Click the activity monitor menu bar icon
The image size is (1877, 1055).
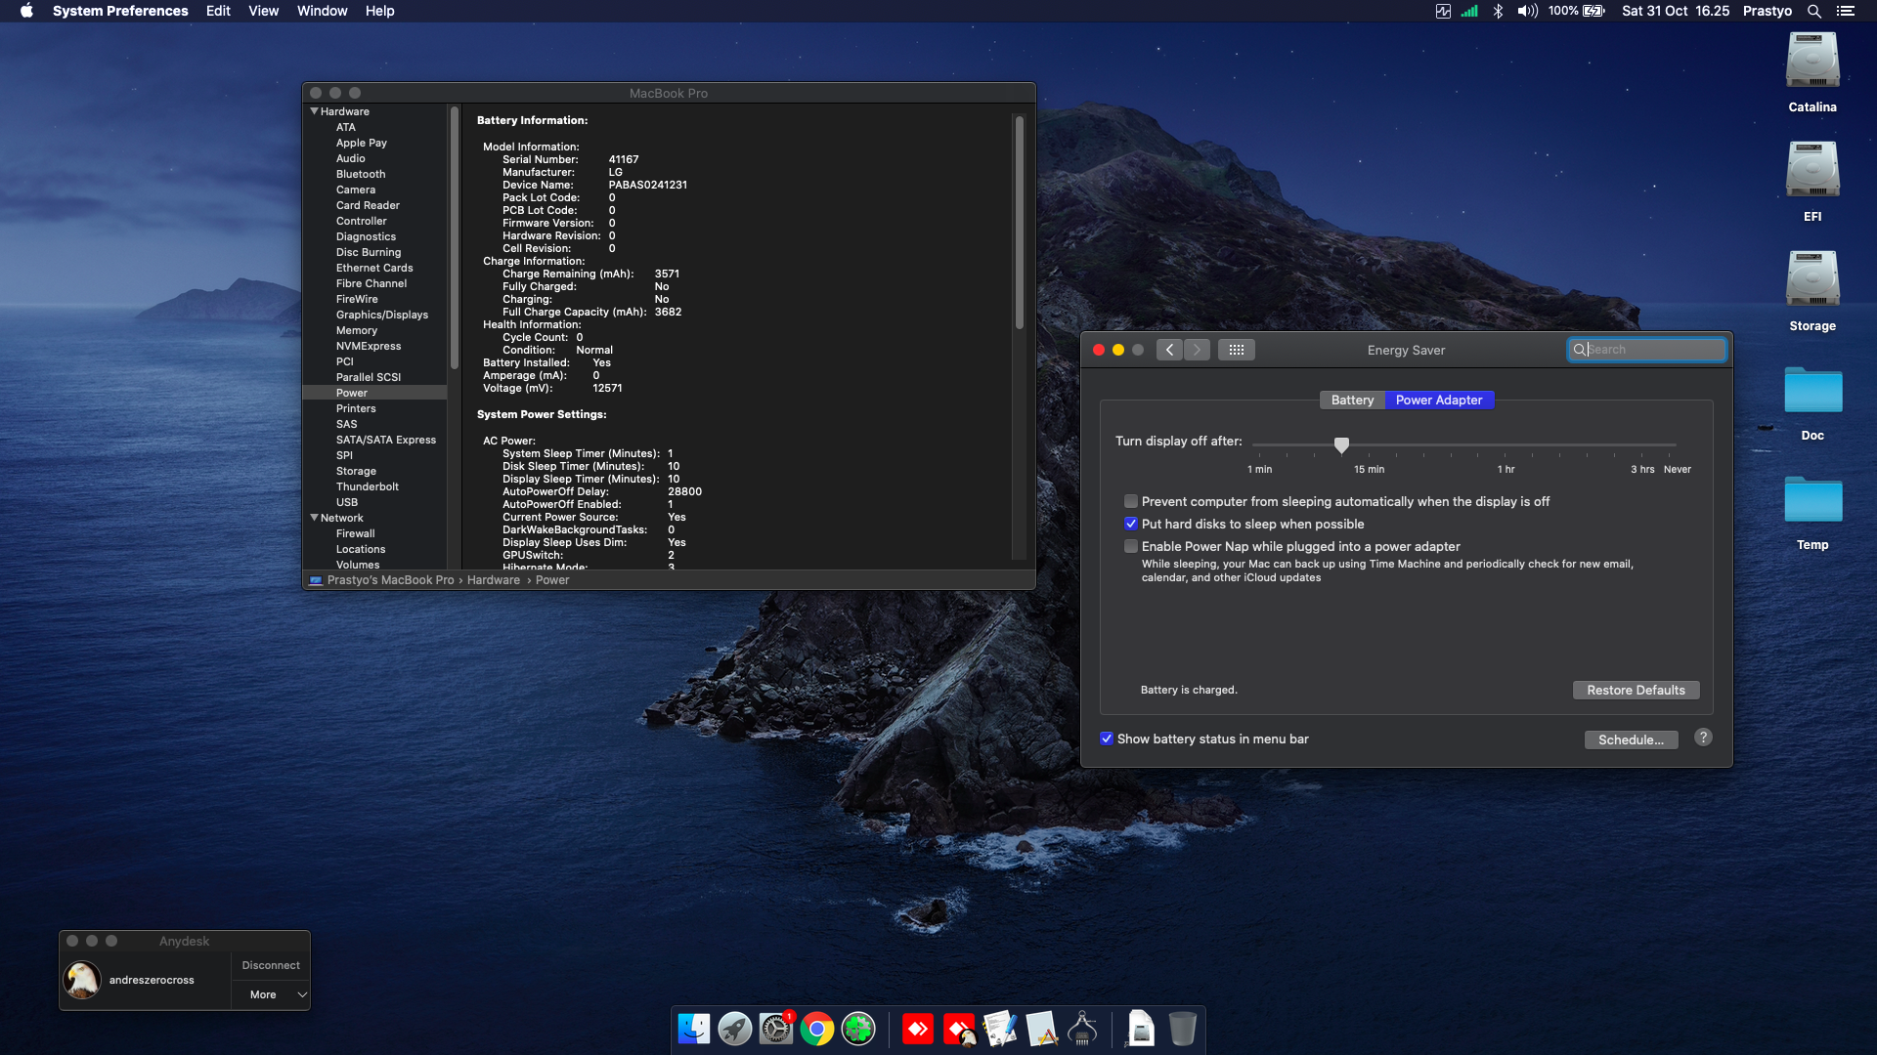1443,11
